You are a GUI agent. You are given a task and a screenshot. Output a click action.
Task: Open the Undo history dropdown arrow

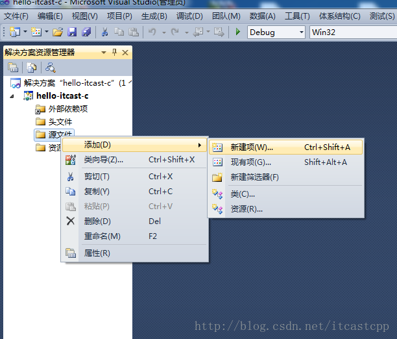click(x=164, y=32)
